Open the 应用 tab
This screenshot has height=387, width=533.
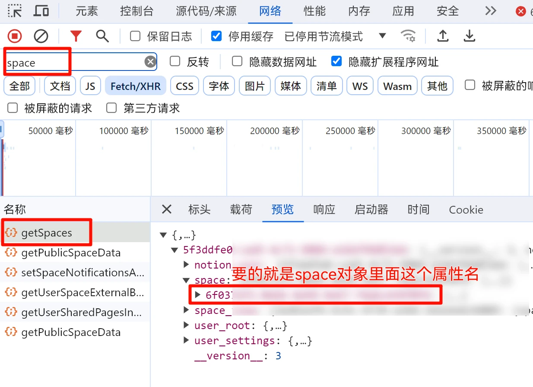403,11
